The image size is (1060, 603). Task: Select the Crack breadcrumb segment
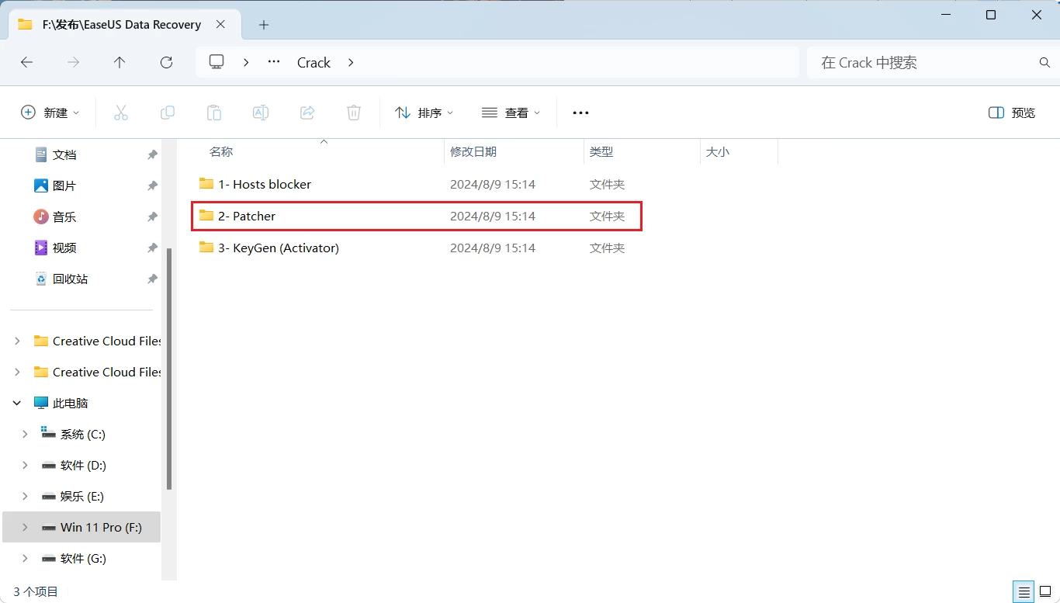tap(313, 63)
